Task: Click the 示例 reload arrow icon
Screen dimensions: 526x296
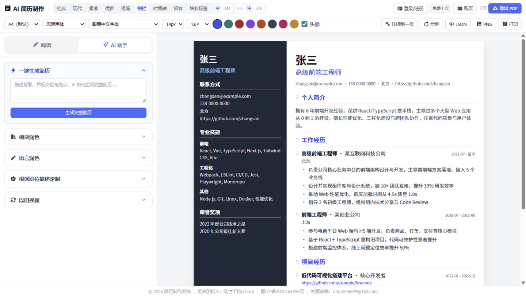Action: (426, 24)
